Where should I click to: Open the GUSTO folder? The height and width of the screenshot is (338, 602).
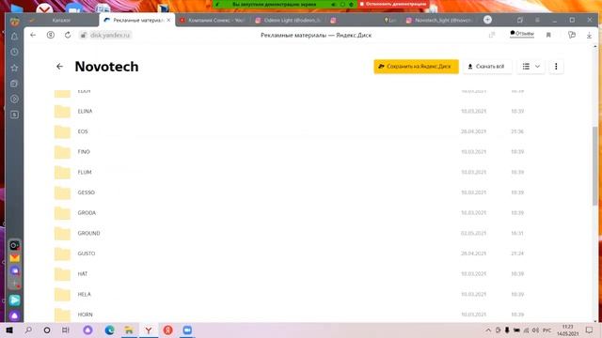click(87, 253)
